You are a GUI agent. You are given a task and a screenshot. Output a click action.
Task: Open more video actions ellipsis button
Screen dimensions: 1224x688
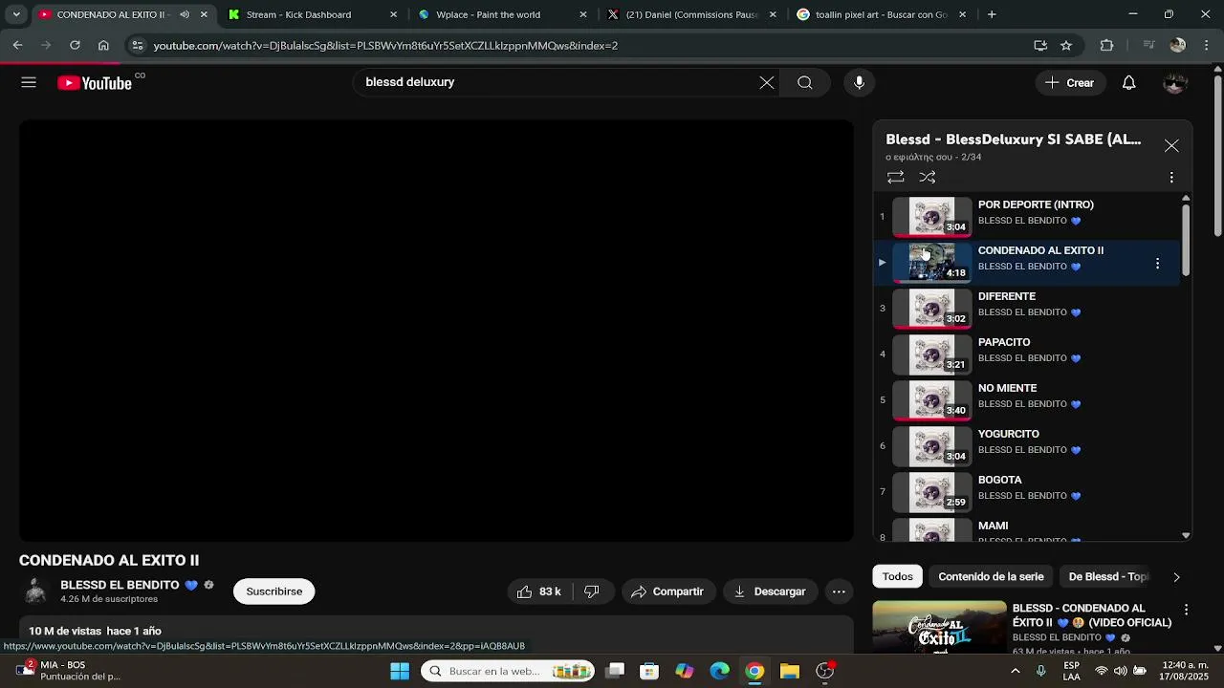pyautogui.click(x=839, y=591)
